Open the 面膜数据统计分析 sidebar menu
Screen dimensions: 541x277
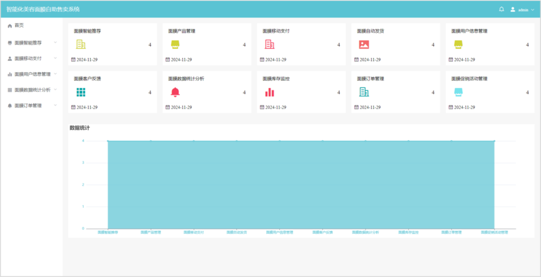[31, 90]
